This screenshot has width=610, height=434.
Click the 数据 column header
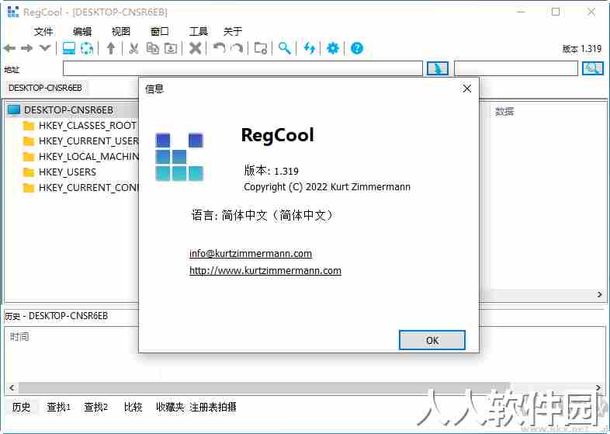(x=504, y=112)
